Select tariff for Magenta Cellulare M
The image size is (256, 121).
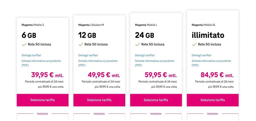pos(99,100)
